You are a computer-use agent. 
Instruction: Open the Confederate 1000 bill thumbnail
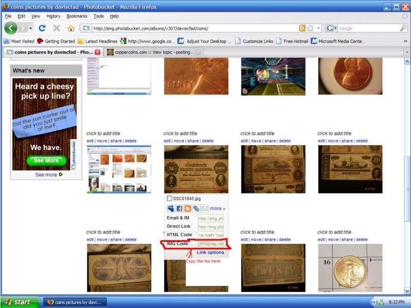click(x=196, y=169)
